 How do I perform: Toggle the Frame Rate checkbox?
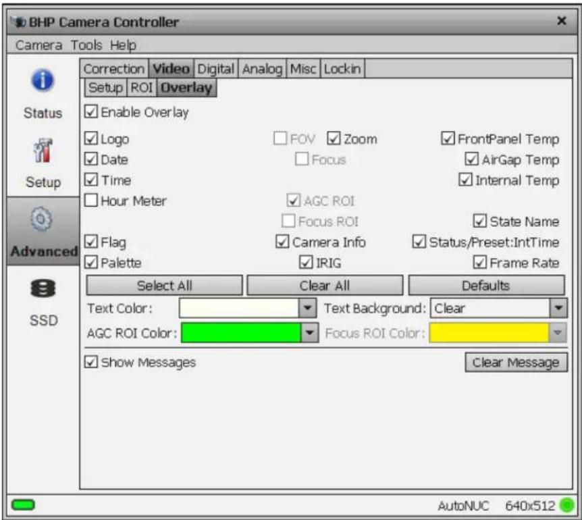[480, 262]
